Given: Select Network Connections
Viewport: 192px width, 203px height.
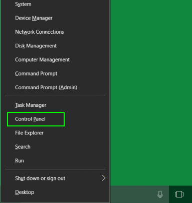Looking at the screenshot, I should tap(55, 32).
